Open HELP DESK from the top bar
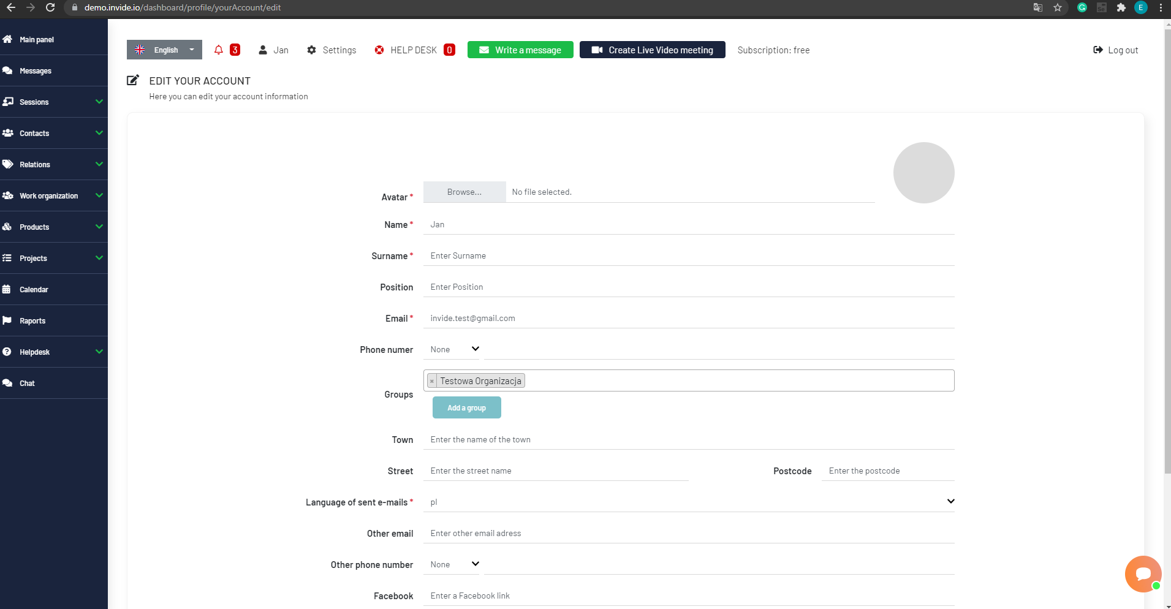The image size is (1171, 609). click(x=414, y=50)
